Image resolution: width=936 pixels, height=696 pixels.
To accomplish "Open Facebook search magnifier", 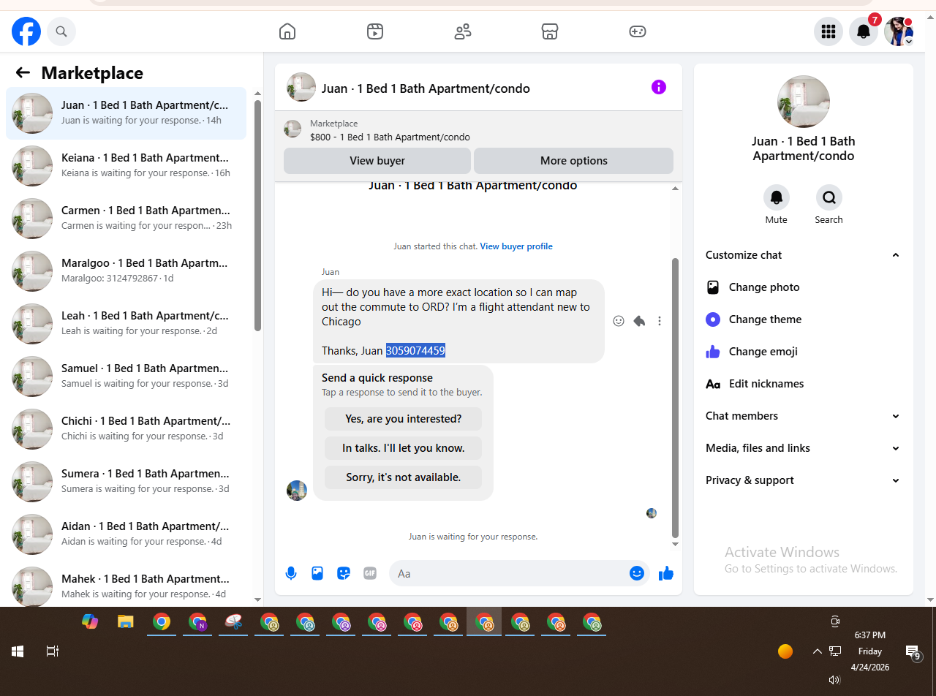I will [x=61, y=31].
